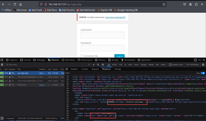Filter requests by HTML type
This screenshot has width=206, height=121.
(x=114, y=65)
